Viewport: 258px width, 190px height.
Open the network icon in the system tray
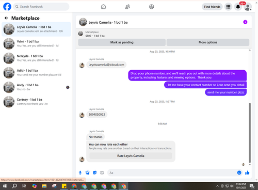coord(227,186)
